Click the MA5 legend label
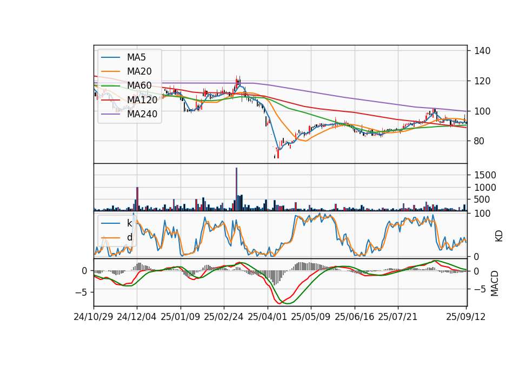519x373 pixels. point(136,57)
